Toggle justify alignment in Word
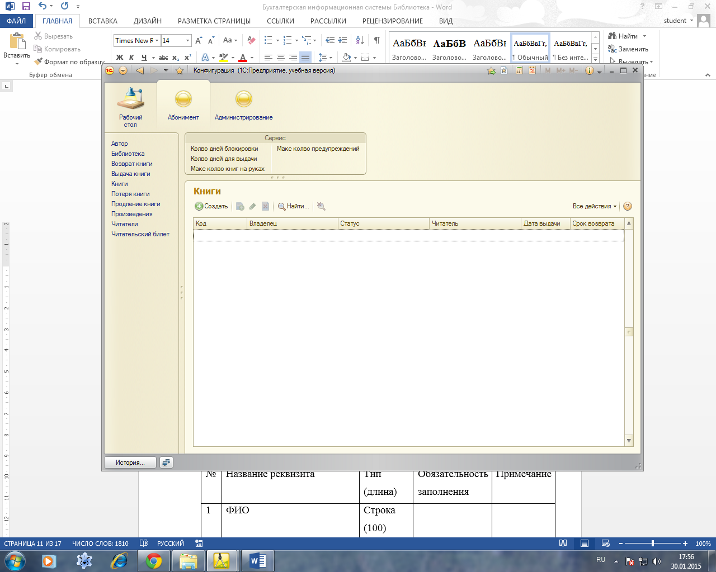The image size is (716, 572). tap(305, 58)
